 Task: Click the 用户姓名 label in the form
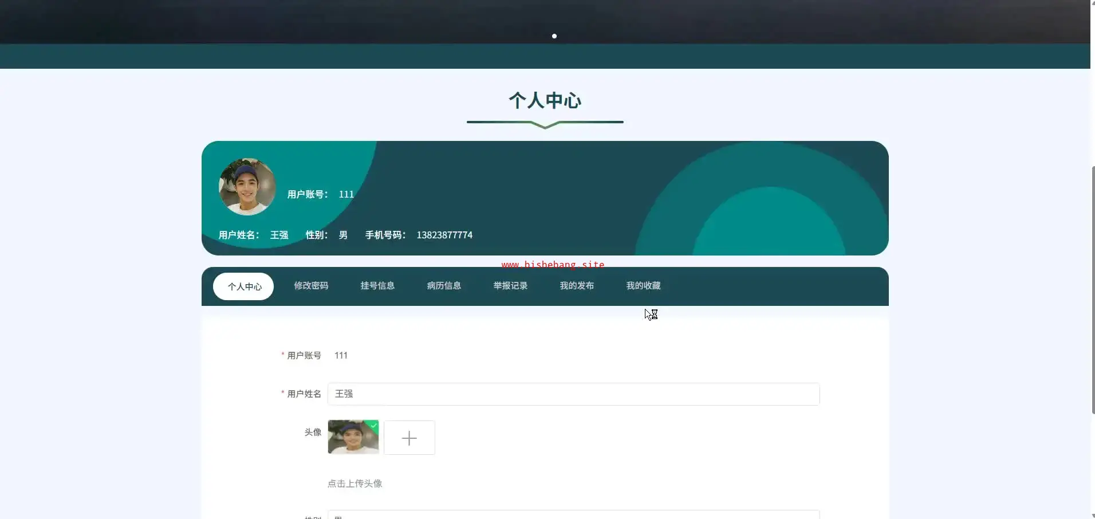coord(304,394)
